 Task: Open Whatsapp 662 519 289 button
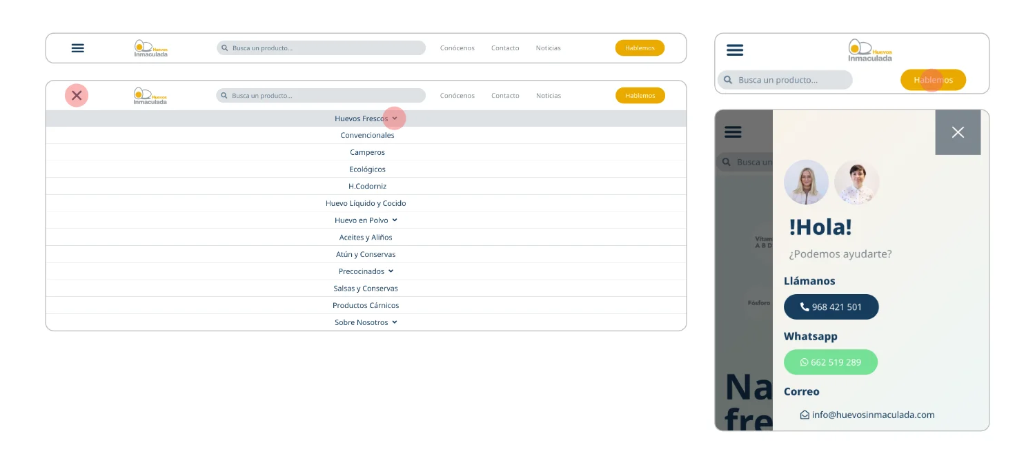click(831, 362)
